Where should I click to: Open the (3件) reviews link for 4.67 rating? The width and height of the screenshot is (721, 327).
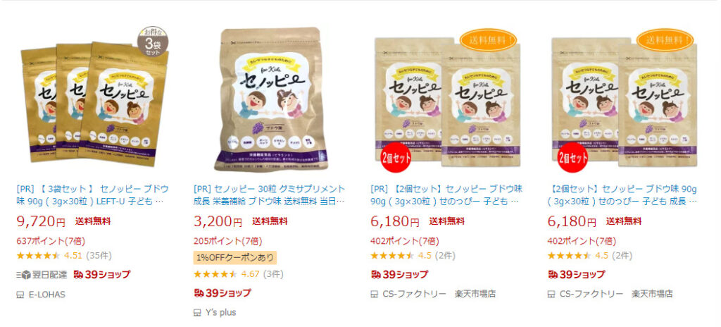273,274
